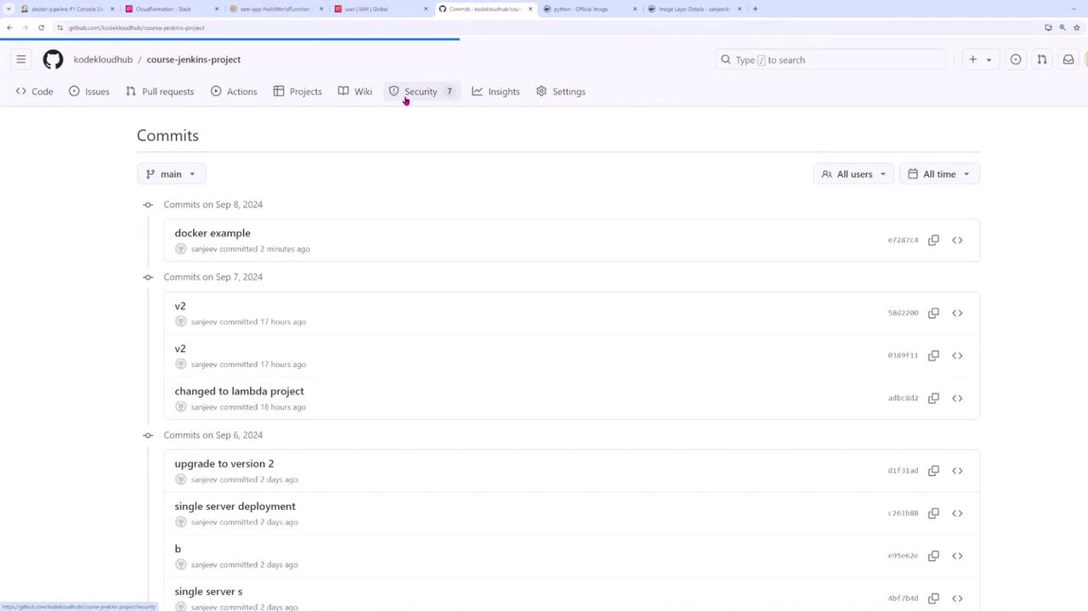The image size is (1088, 612).
Task: Browse repository at the docker example commit
Action: (957, 241)
